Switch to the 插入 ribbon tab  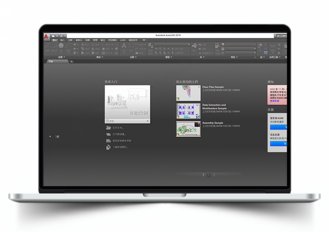(63, 40)
